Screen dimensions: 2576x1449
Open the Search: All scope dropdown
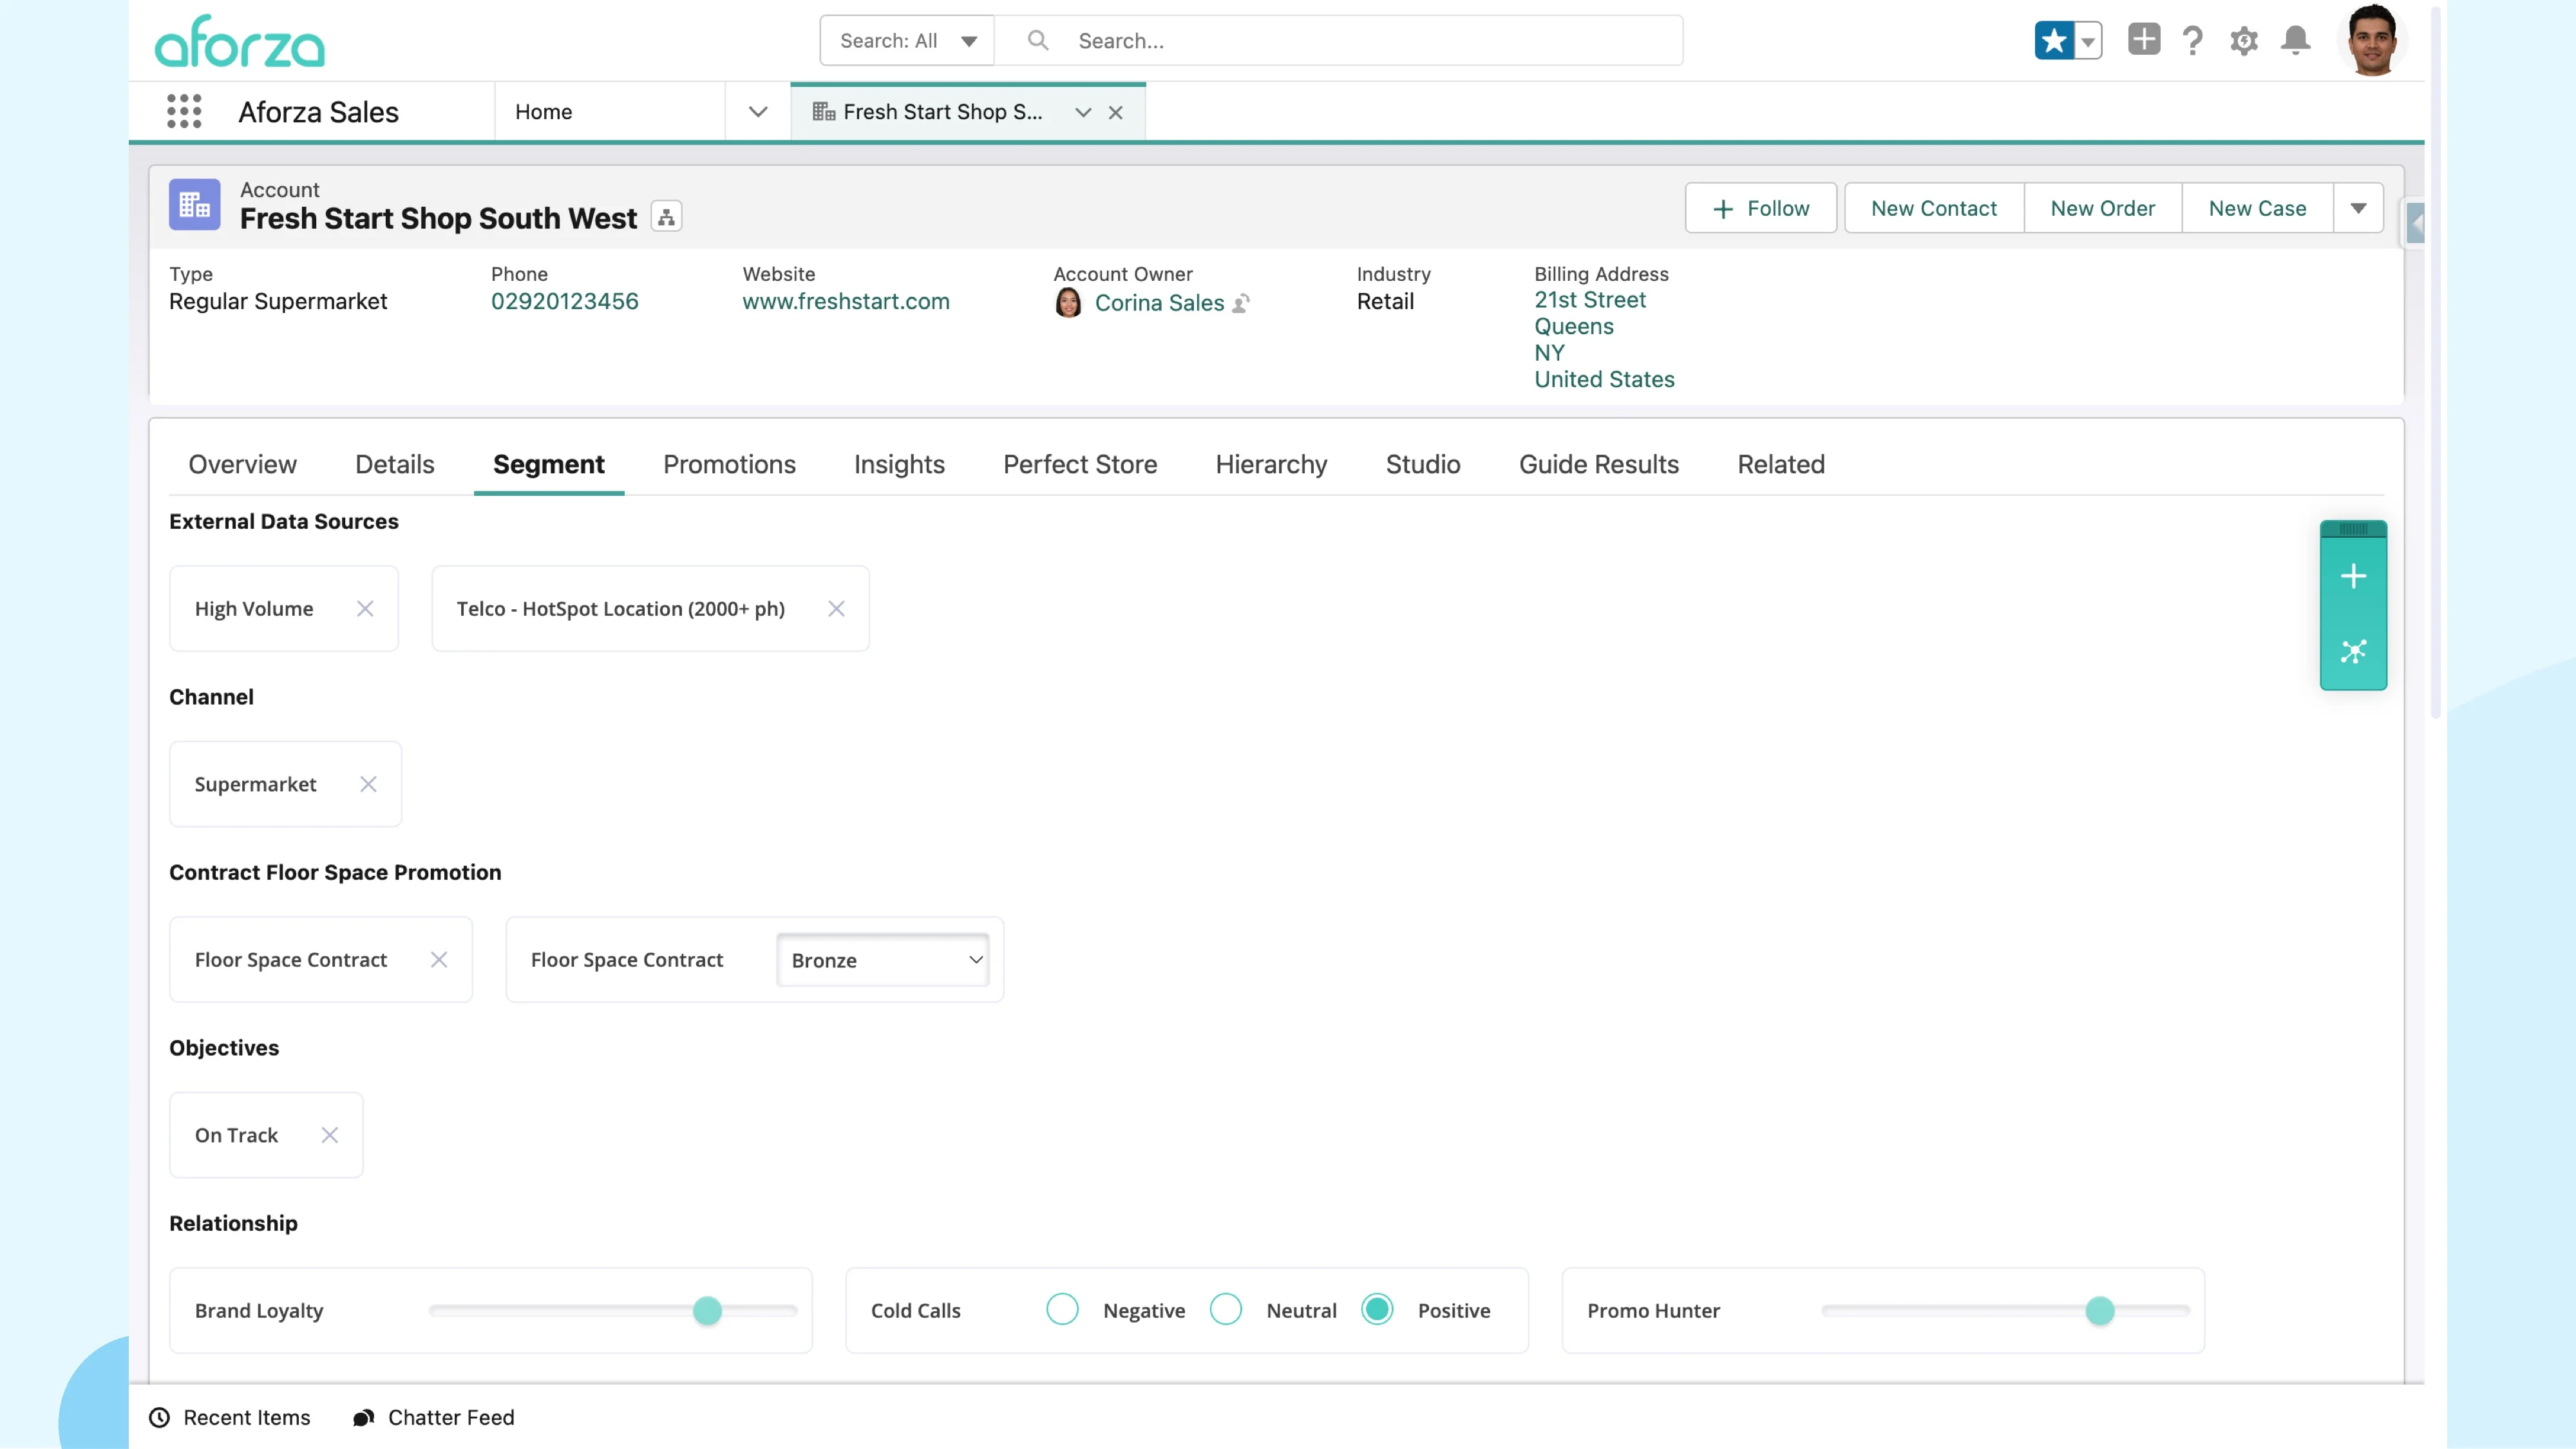907,41
